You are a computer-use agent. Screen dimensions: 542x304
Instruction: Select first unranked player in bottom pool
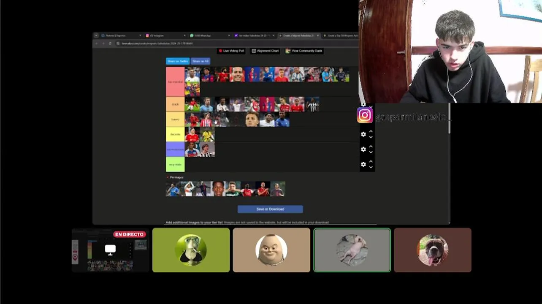(x=173, y=189)
